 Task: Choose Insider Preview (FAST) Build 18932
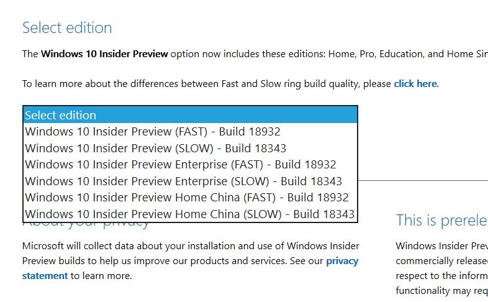152,132
